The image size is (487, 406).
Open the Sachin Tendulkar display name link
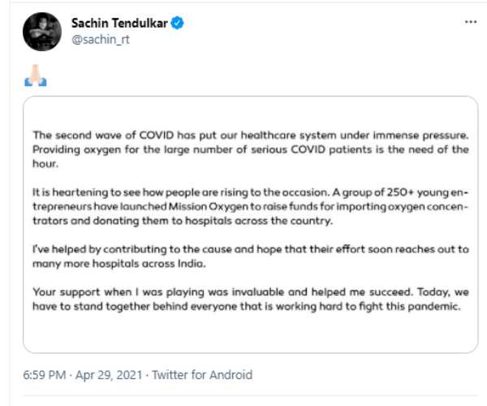tap(119, 24)
